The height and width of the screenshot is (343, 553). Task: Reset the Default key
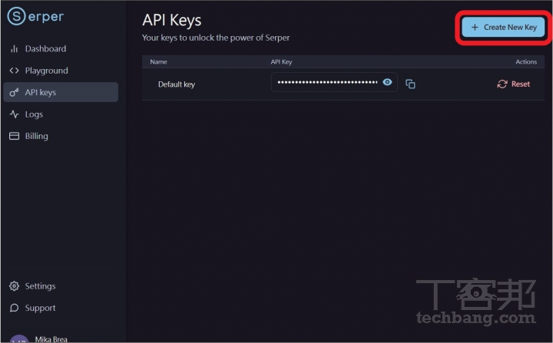pyautogui.click(x=514, y=84)
